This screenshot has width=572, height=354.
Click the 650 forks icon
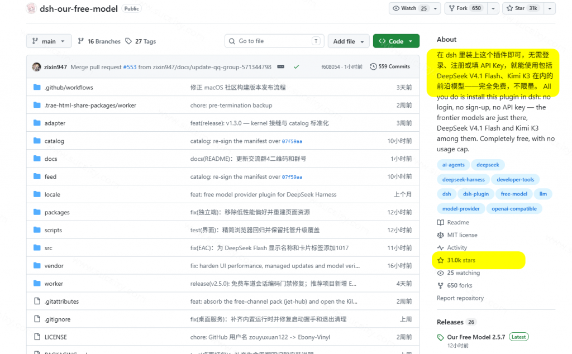(441, 285)
